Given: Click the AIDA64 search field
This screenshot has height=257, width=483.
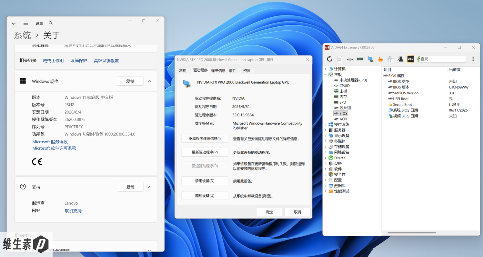Looking at the screenshot, I should point(442,59).
